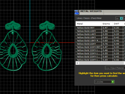Select the Yellow Gold:9KY row
The height and width of the screenshot is (94, 125).
pos(100,28)
